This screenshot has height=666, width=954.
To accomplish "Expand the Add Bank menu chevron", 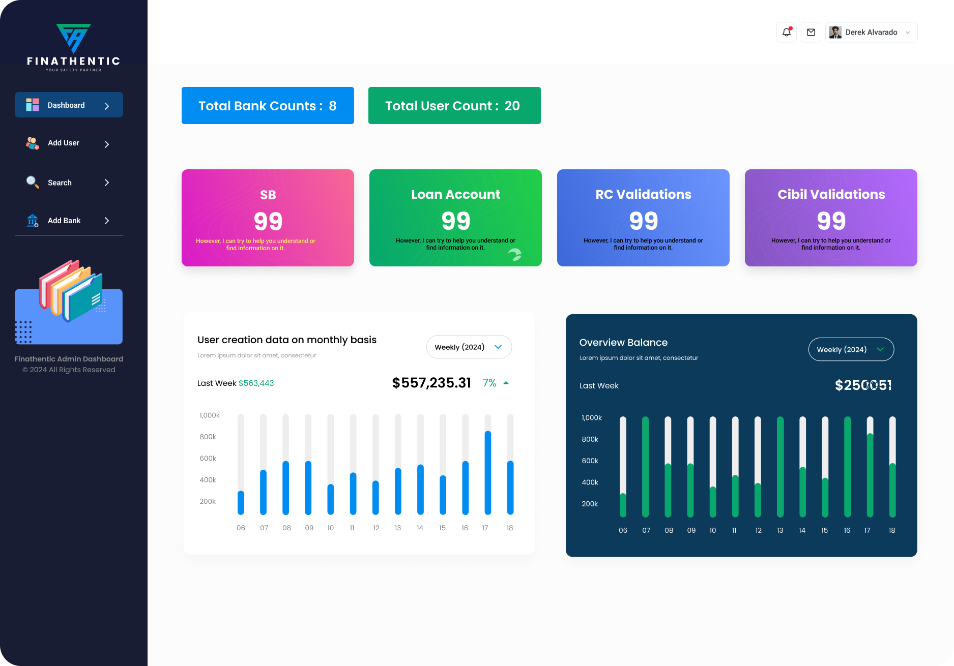I will coord(107,221).
